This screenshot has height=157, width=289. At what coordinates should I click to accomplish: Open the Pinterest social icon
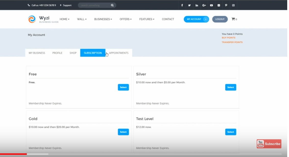226,5
